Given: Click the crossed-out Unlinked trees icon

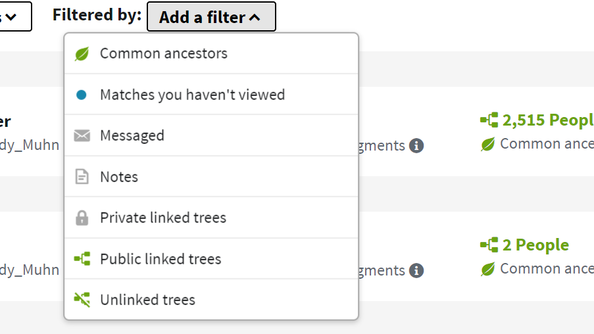Looking at the screenshot, I should coord(82,300).
